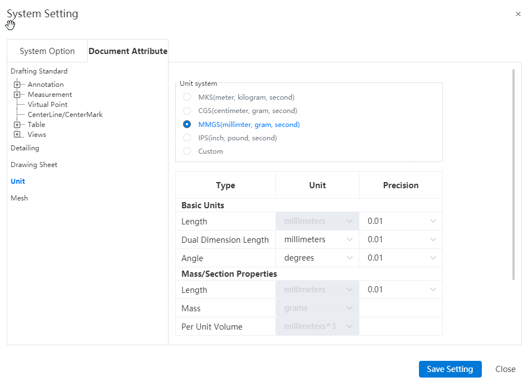528x382 pixels.
Task: Open Mass/Section Properties Length unit dropdown
Action: click(317, 290)
